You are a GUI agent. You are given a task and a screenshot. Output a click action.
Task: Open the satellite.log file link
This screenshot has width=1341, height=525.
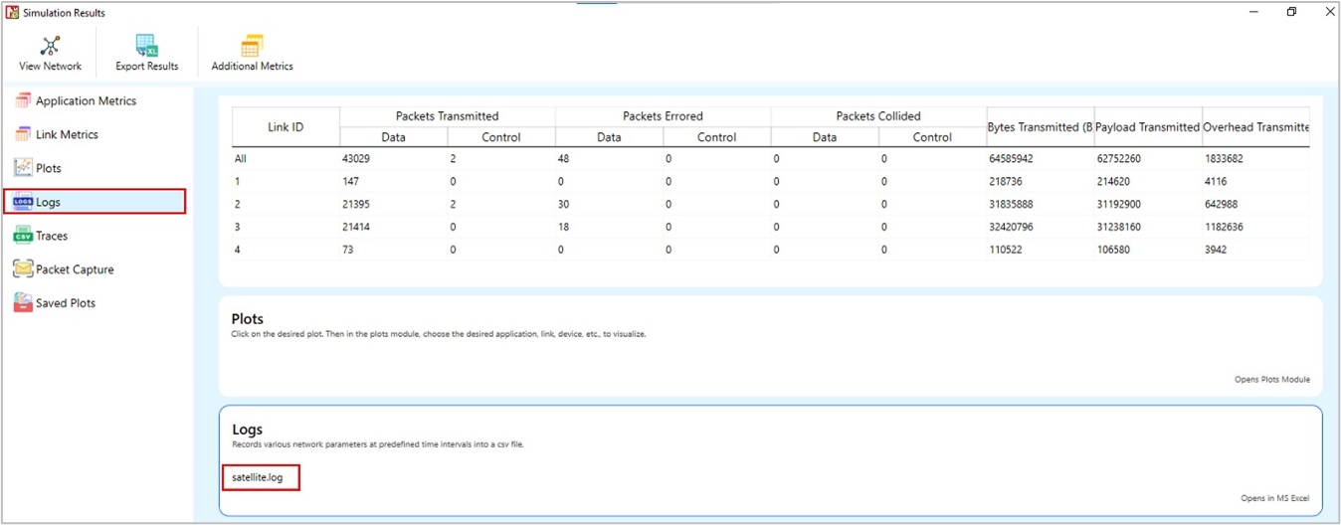click(x=258, y=477)
